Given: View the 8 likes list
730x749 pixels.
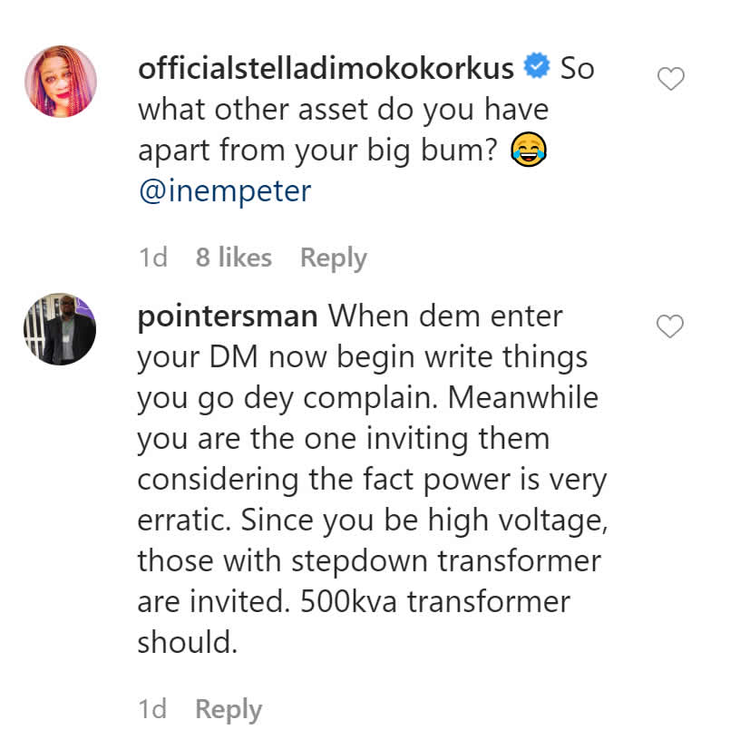Looking at the screenshot, I should pos(234,258).
